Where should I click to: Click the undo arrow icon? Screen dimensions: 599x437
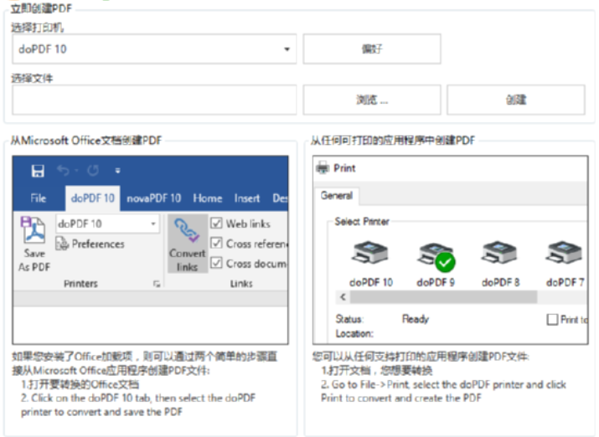coord(64,171)
